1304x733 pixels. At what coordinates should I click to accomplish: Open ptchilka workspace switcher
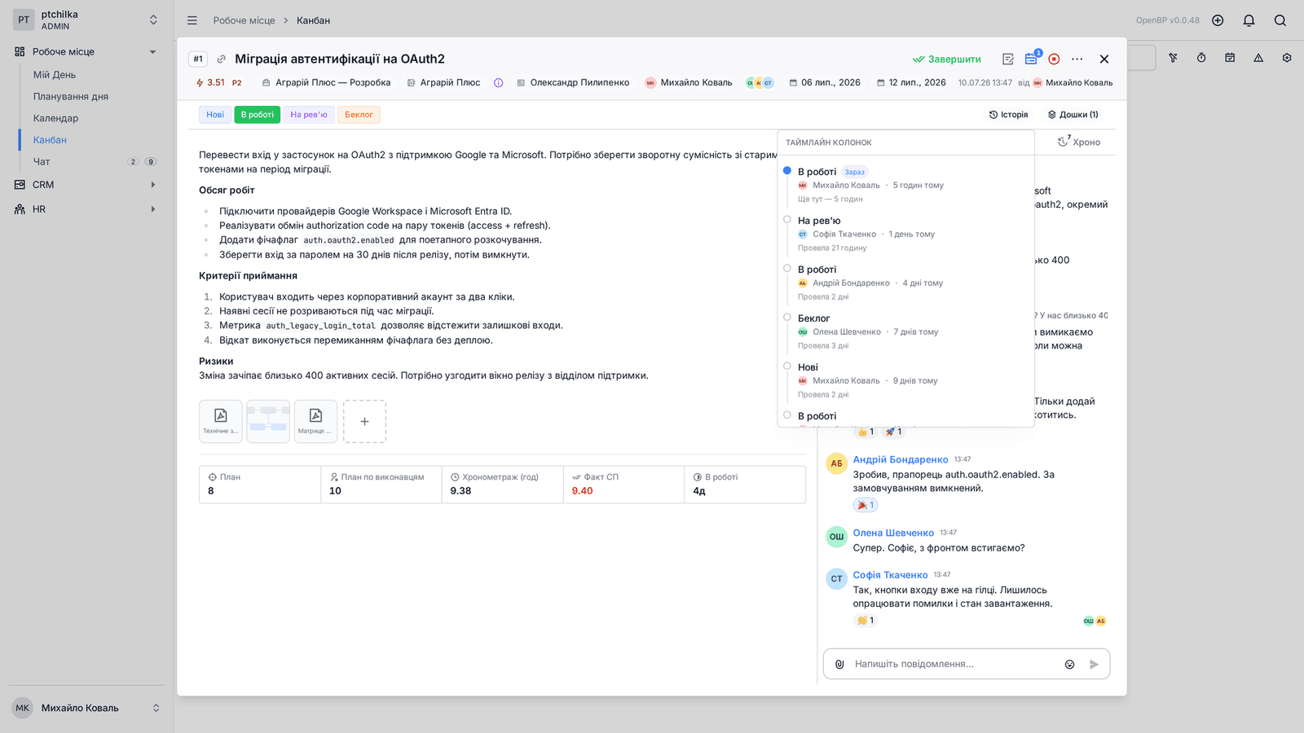pyautogui.click(x=86, y=20)
